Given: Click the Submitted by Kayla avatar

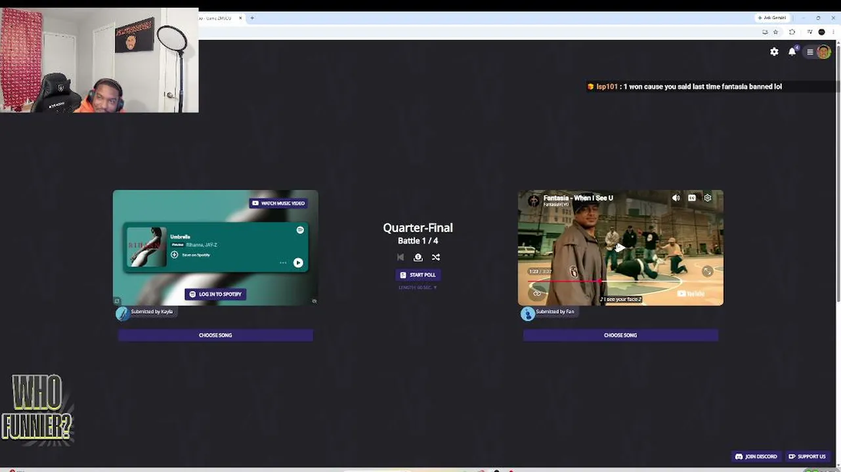Looking at the screenshot, I should (x=122, y=313).
